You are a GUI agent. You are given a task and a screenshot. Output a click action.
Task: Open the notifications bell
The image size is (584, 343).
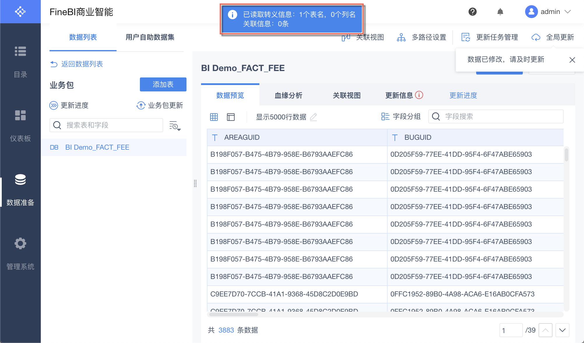tap(500, 12)
